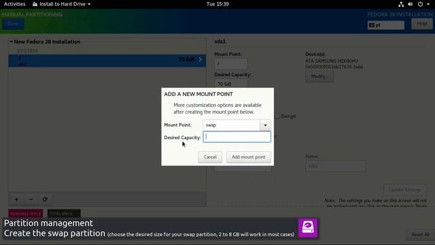Click the Modify... device button
The width and height of the screenshot is (435, 245).
[319, 76]
